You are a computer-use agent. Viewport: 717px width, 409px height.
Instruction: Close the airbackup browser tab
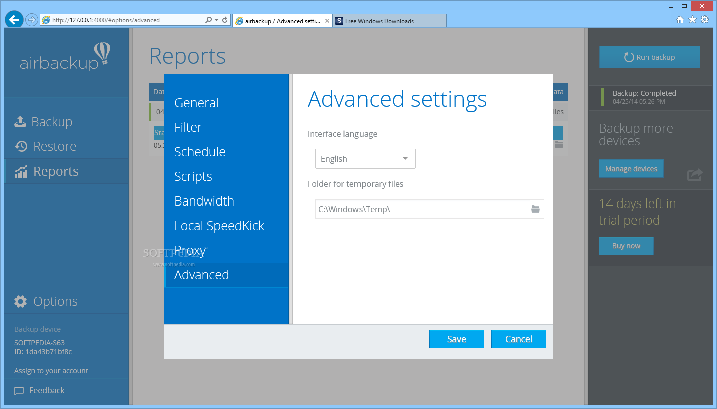pyautogui.click(x=327, y=21)
